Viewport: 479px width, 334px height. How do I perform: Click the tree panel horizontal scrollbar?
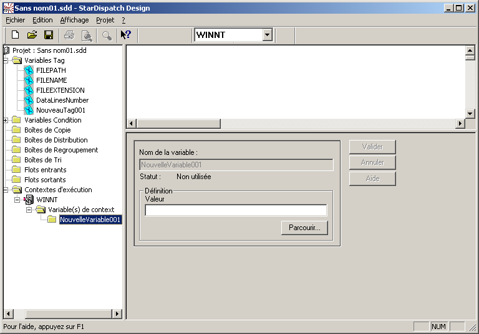coord(62,313)
